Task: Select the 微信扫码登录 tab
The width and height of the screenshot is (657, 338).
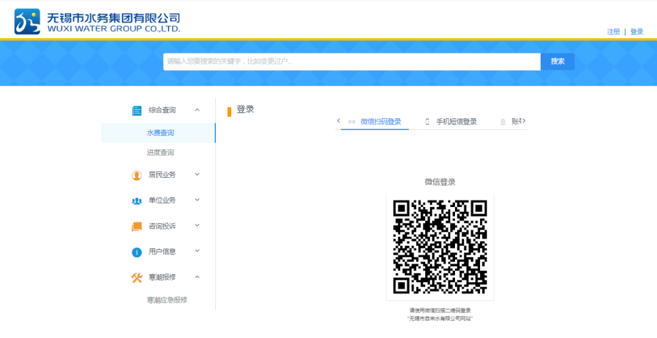Action: tap(380, 121)
